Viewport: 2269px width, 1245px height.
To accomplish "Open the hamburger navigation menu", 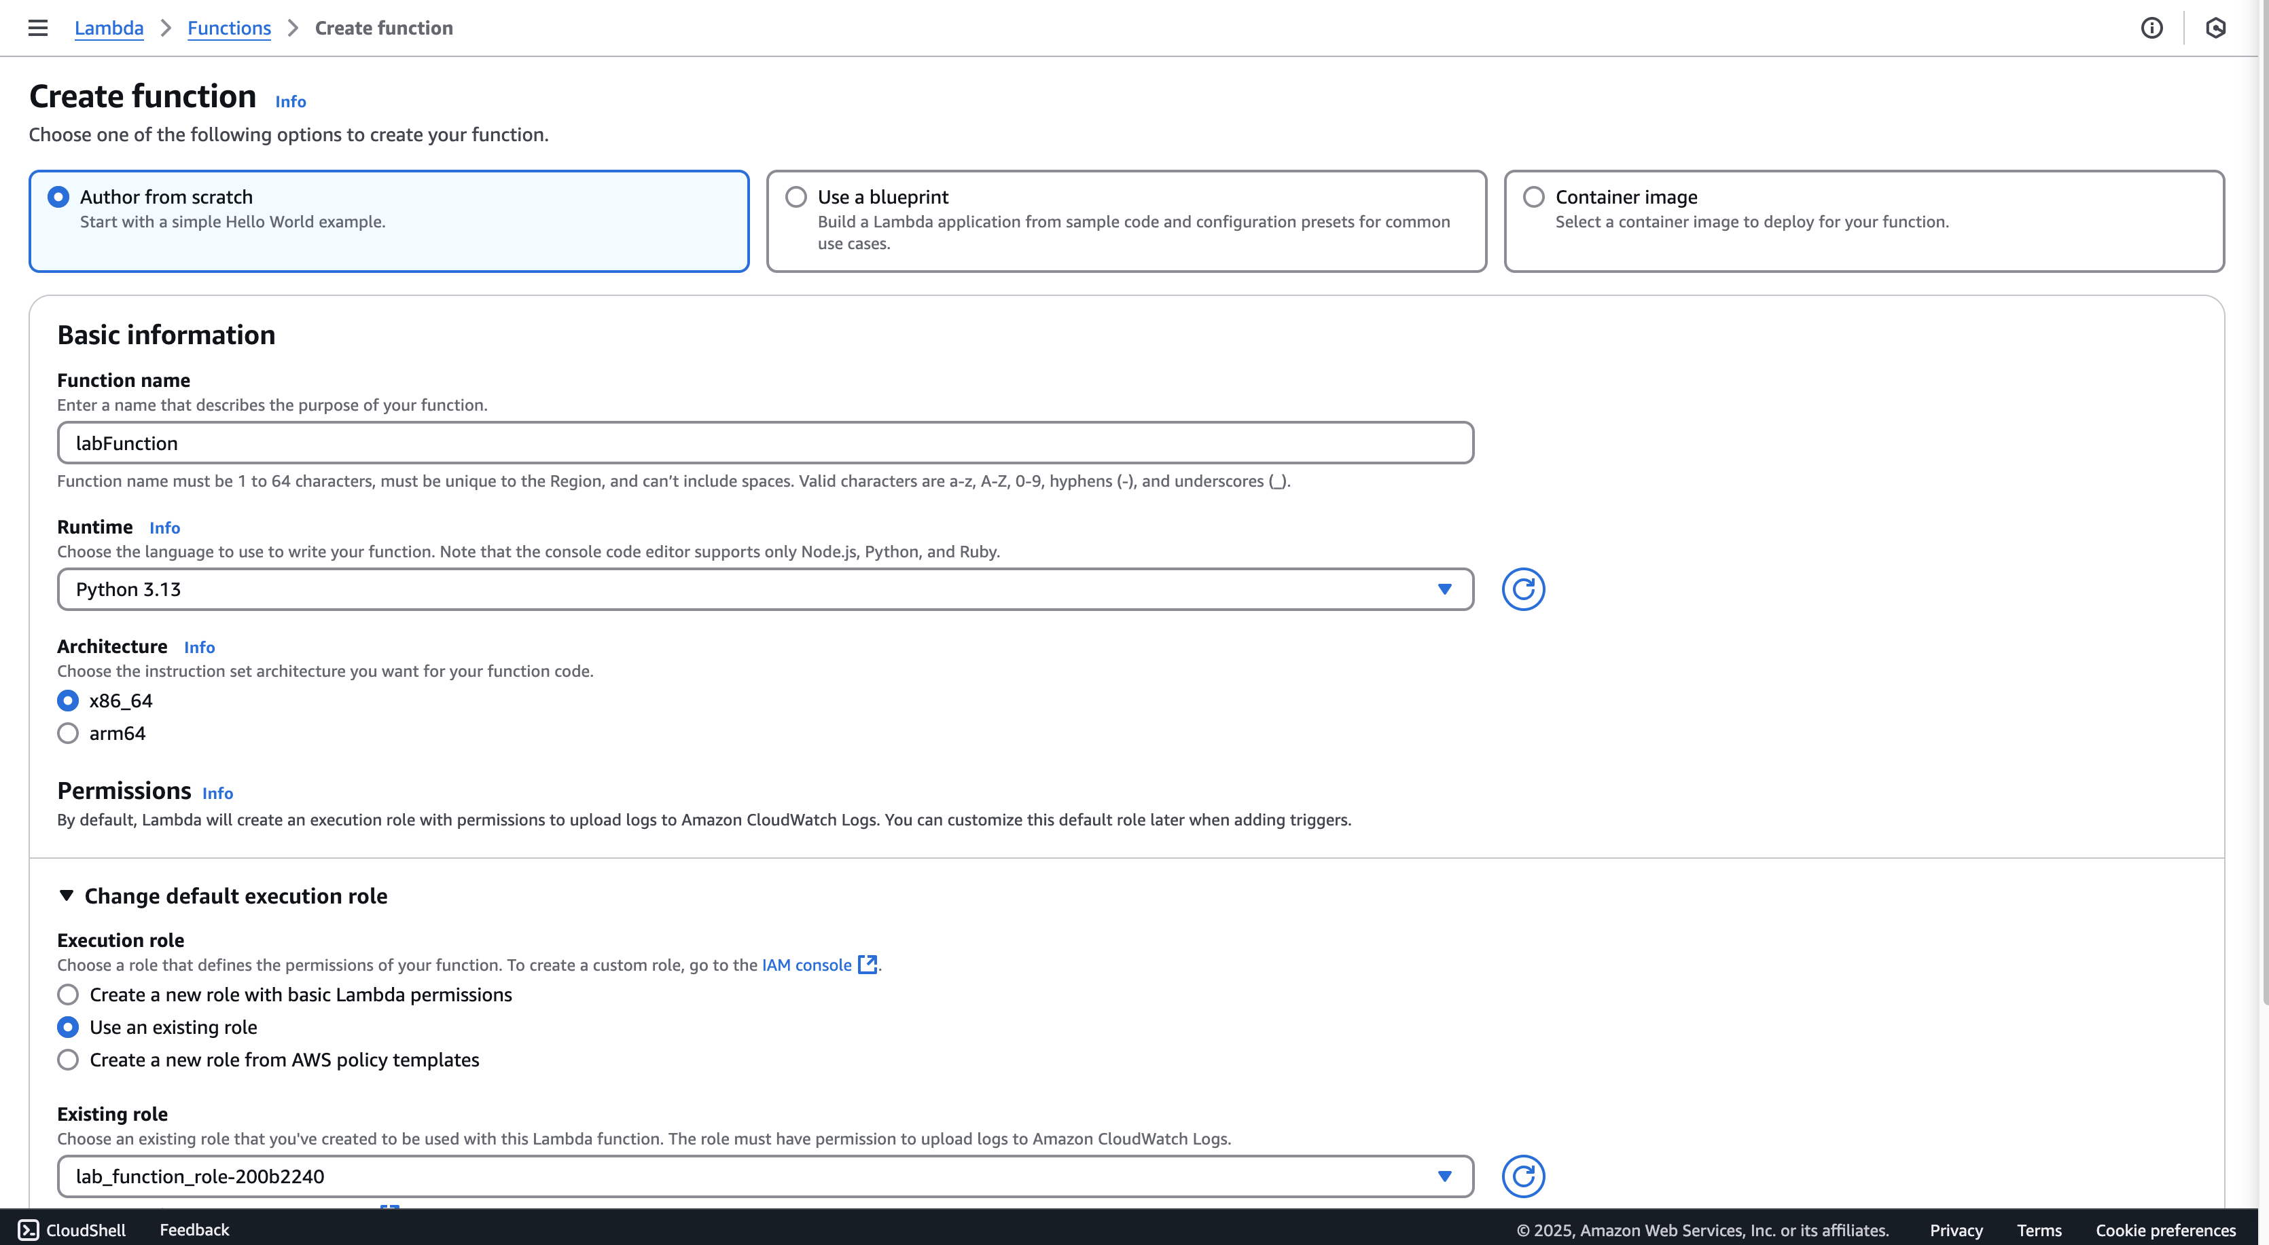I will 38,29.
